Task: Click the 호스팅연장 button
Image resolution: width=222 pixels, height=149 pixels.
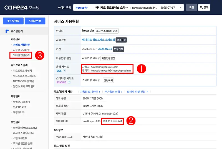Action: pos(13,21)
